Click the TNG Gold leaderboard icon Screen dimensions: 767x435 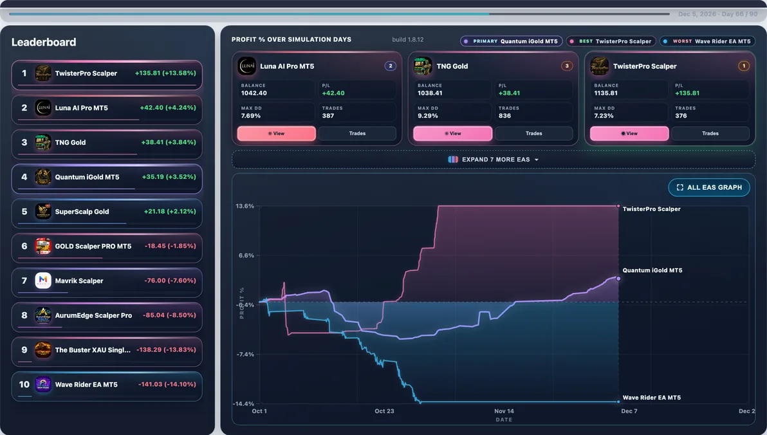43,142
